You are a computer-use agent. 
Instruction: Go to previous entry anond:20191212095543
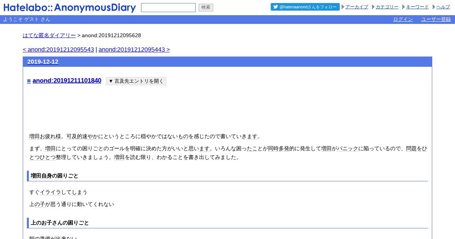[x=58, y=50]
